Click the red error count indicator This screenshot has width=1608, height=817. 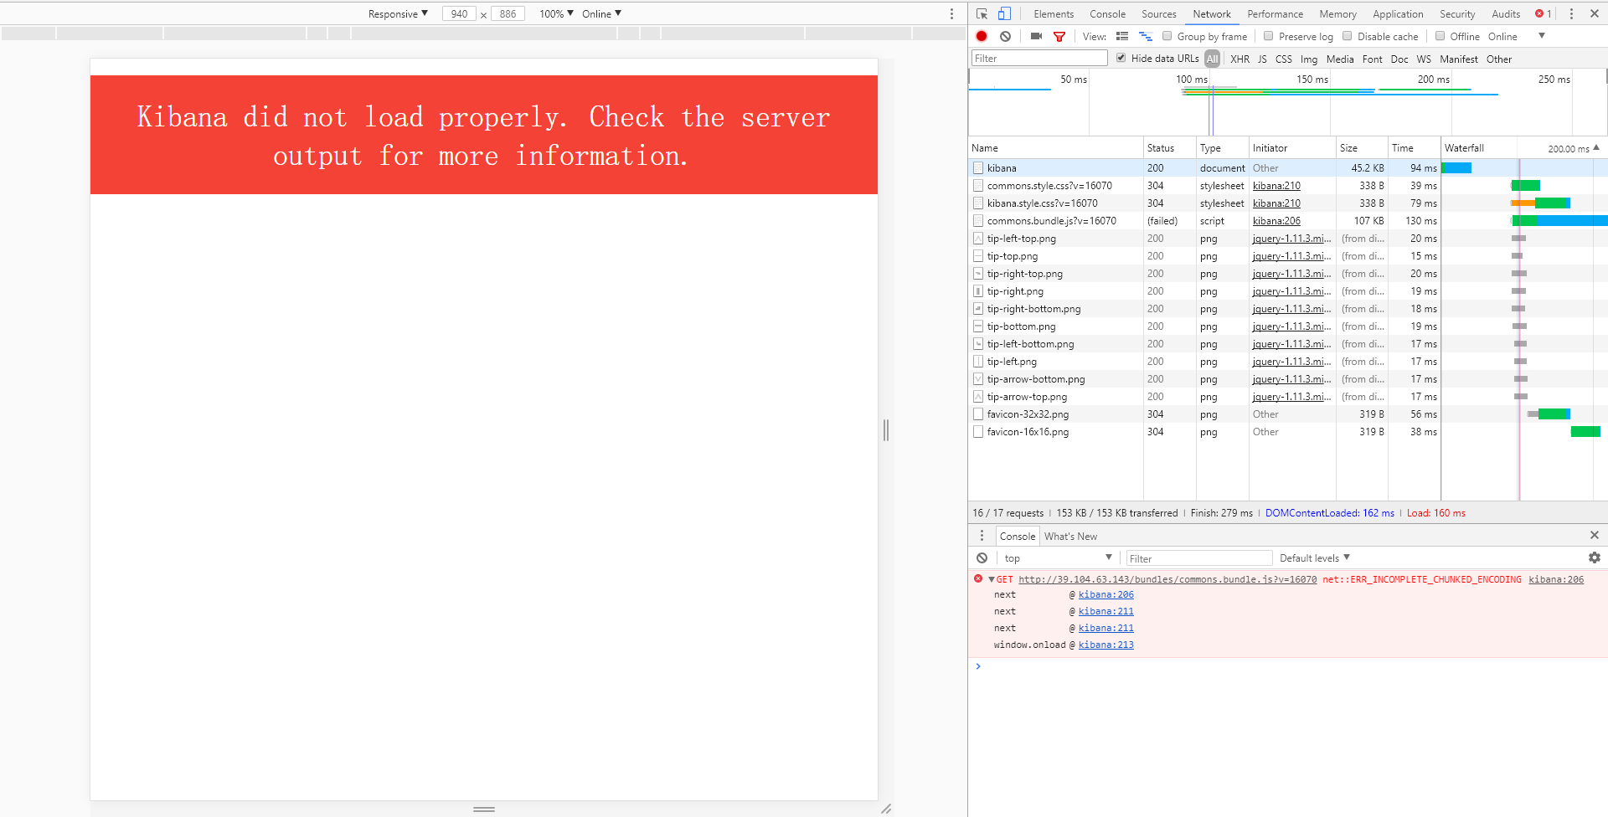(1543, 14)
